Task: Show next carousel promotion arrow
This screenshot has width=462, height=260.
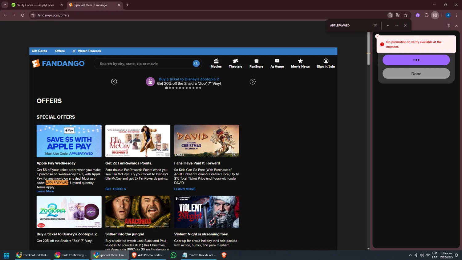Action: (x=253, y=82)
